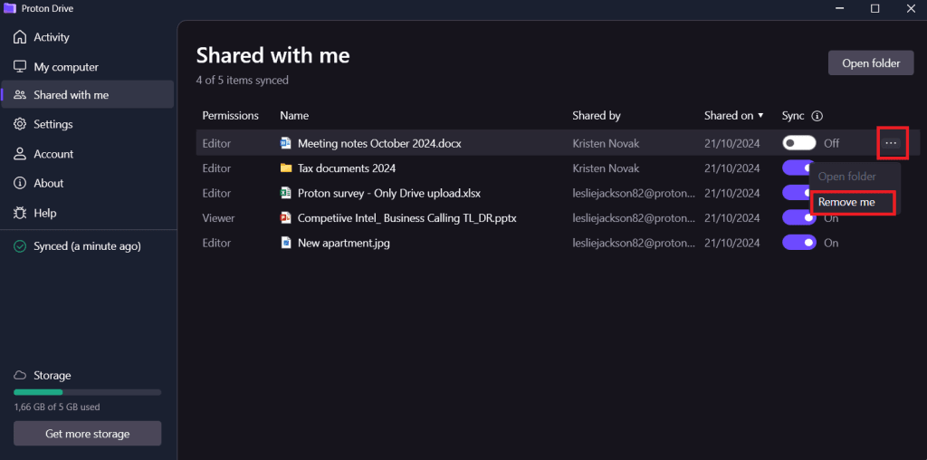Click the Tax documents 2024 folder icon
927x460 pixels.
point(286,168)
